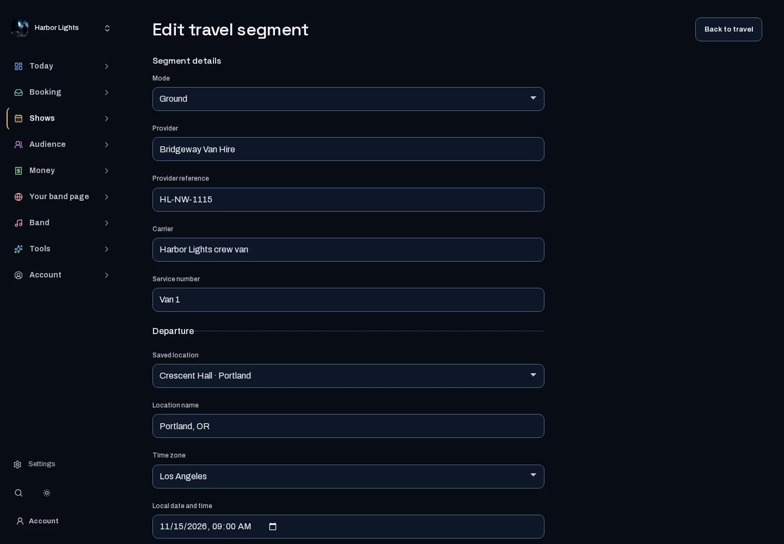Click the Tools sparkle icon
This screenshot has height=544, width=784.
pyautogui.click(x=19, y=249)
